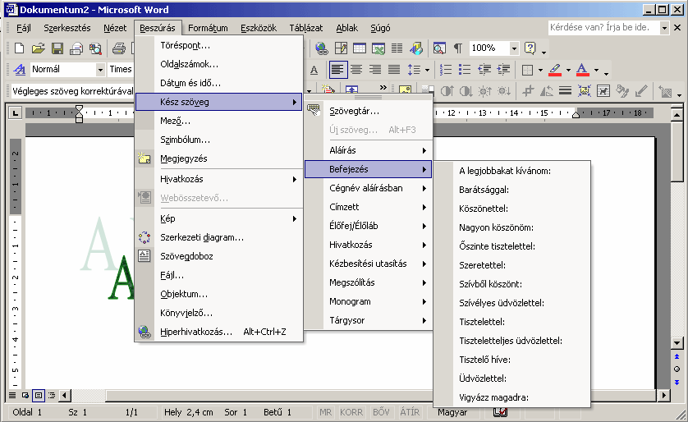
Task: Click the New blank document icon
Action: (x=20, y=48)
